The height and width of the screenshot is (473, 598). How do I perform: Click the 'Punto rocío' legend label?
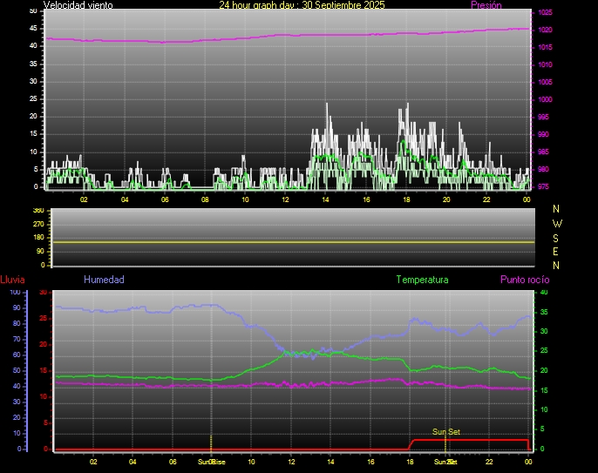[525, 280]
